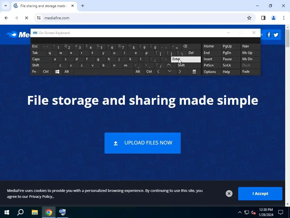The height and width of the screenshot is (218, 290).
Task: Open the tab search dropdown
Action: pos(6,6)
